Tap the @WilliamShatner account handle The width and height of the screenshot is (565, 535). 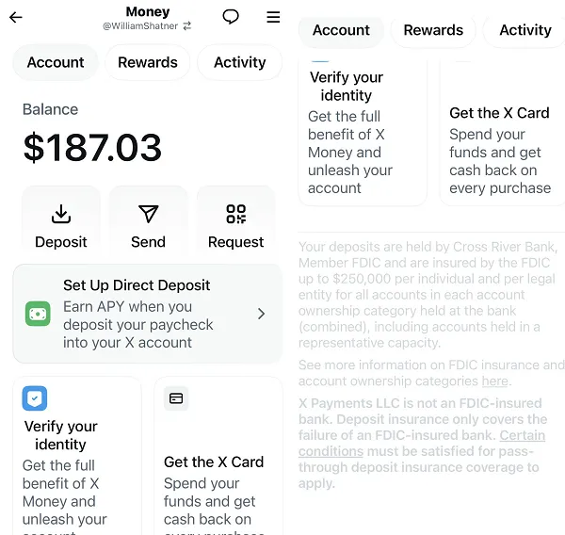point(140,26)
